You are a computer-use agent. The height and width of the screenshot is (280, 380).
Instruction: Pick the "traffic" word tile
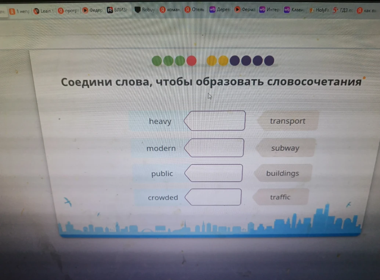click(281, 197)
